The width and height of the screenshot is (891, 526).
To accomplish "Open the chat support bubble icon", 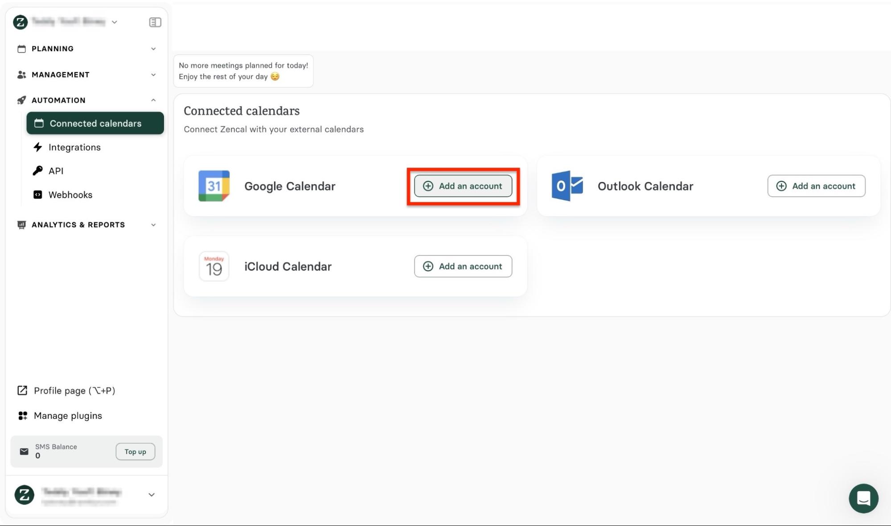I will click(863, 498).
